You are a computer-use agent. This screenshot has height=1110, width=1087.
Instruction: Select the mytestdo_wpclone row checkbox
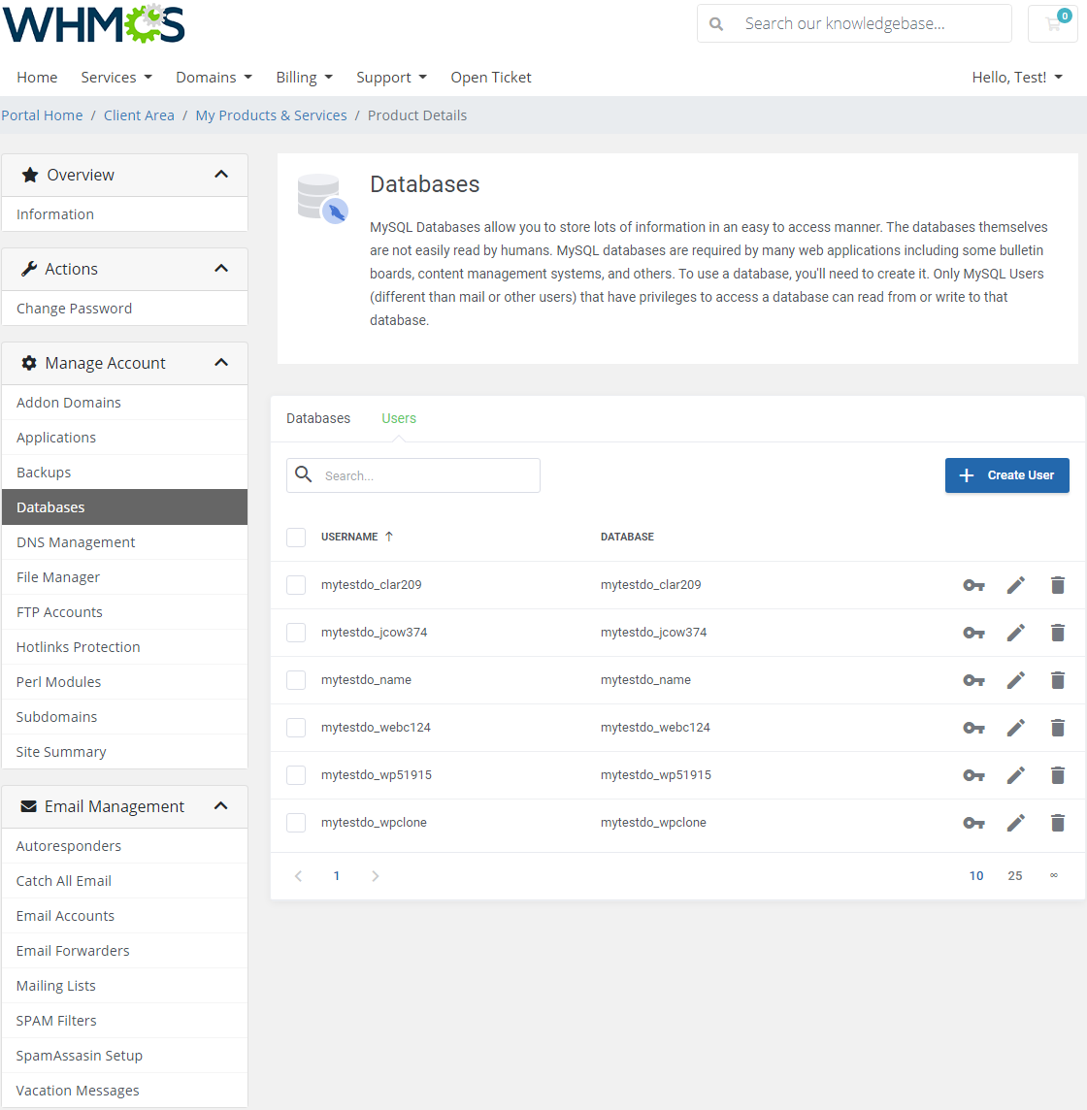click(296, 822)
